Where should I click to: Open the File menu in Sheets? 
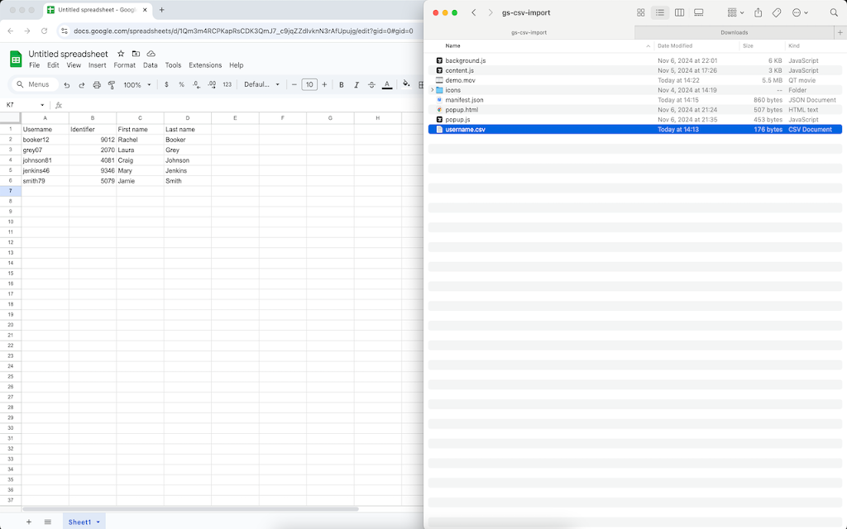(x=35, y=65)
